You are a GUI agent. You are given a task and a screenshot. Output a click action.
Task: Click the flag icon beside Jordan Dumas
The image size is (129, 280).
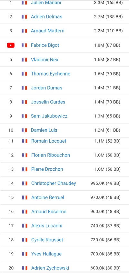[24, 88]
